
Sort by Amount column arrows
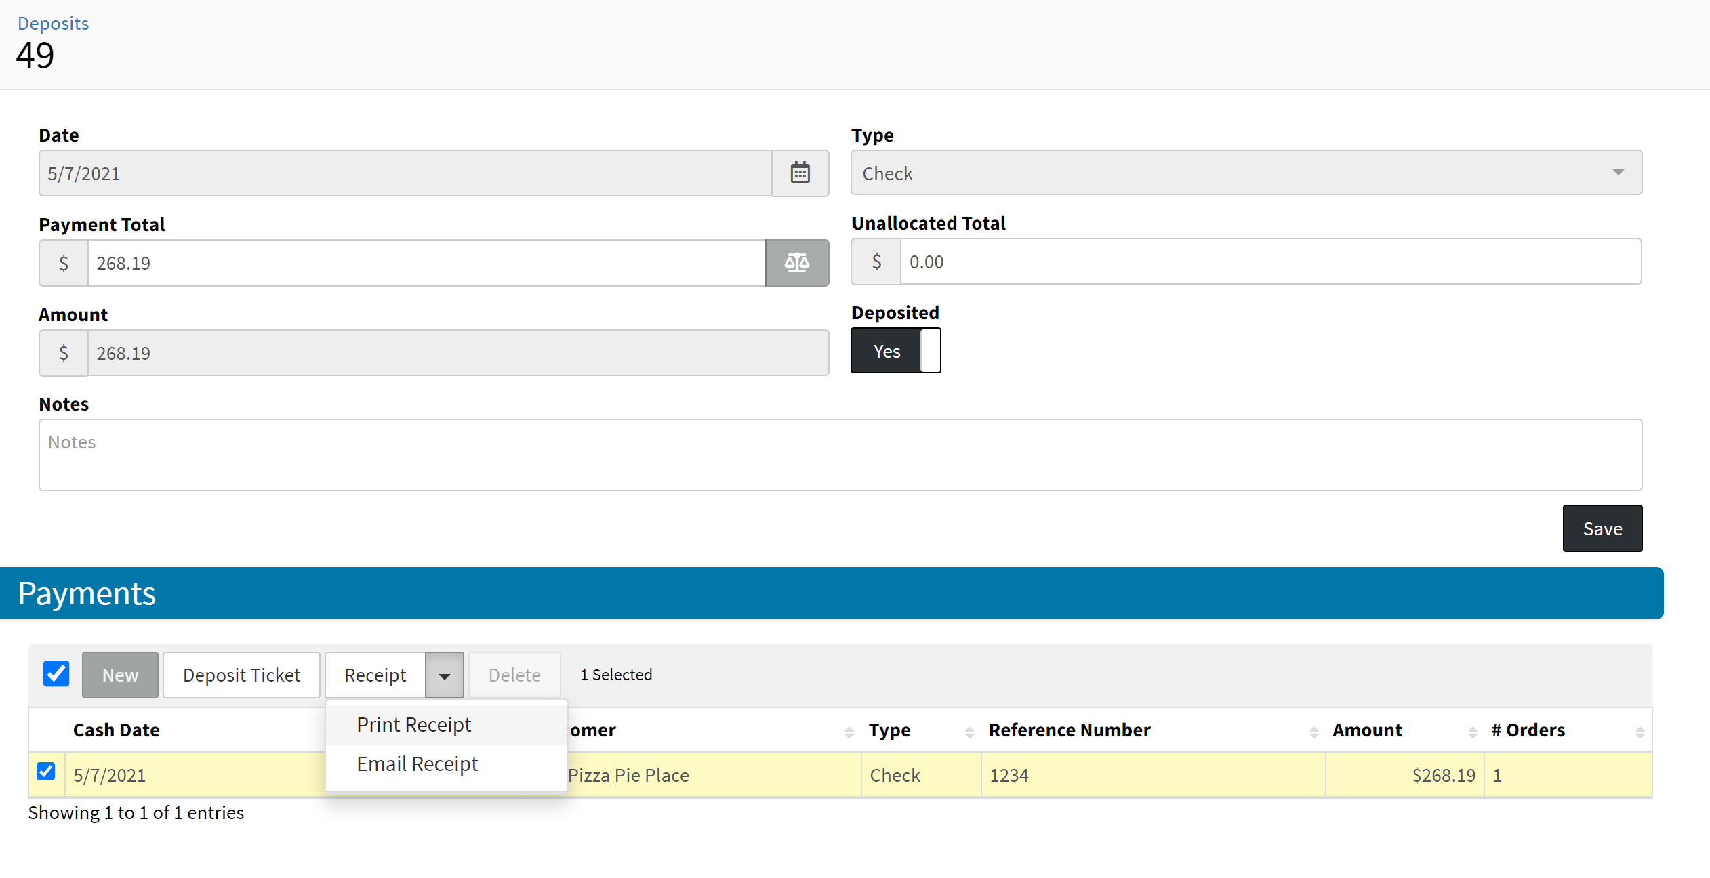(1472, 732)
